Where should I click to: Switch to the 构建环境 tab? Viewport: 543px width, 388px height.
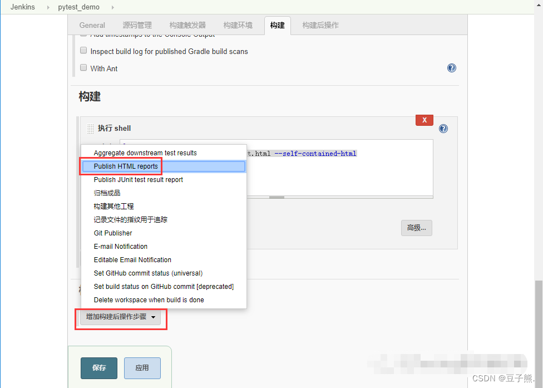238,25
